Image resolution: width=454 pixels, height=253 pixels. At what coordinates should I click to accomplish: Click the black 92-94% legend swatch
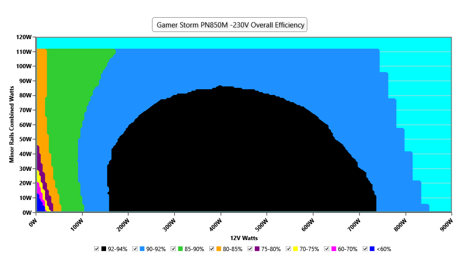tap(104, 249)
